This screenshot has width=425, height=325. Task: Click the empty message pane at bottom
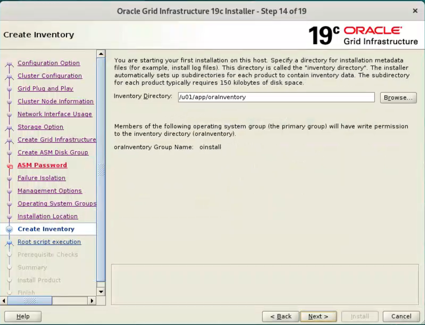[265, 285]
